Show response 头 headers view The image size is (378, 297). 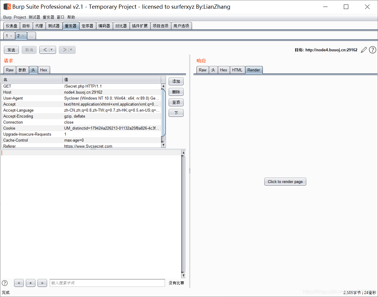pyautogui.click(x=213, y=70)
